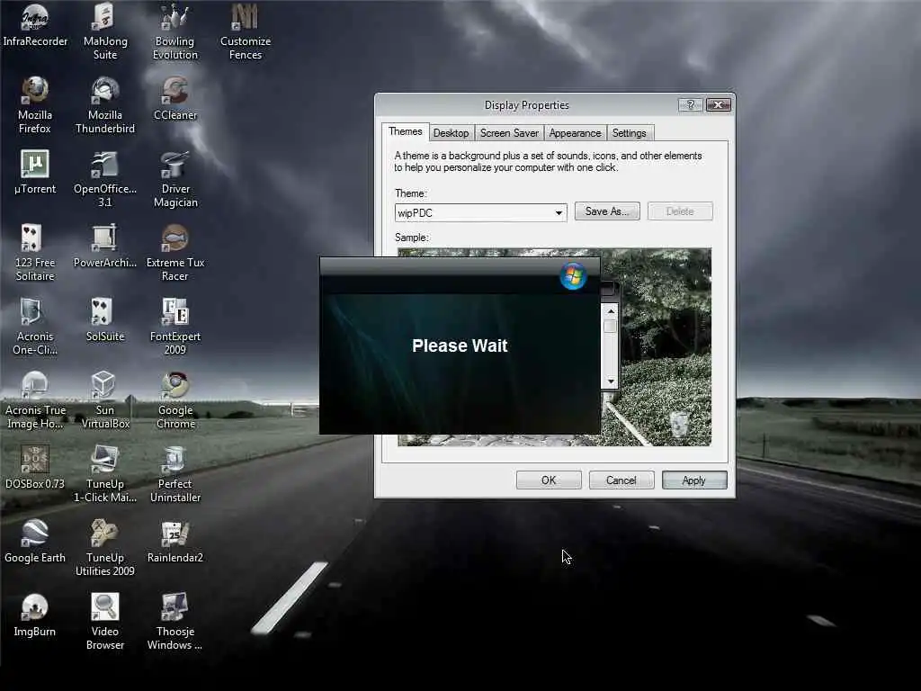This screenshot has height=691, width=921.
Task: Click the Extreme Tux Racer icon
Action: coord(175,253)
